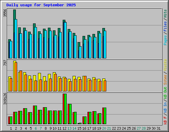The height and width of the screenshot is (132, 169).
Task: Click day 1 on the x-axis
Action: click(11, 128)
